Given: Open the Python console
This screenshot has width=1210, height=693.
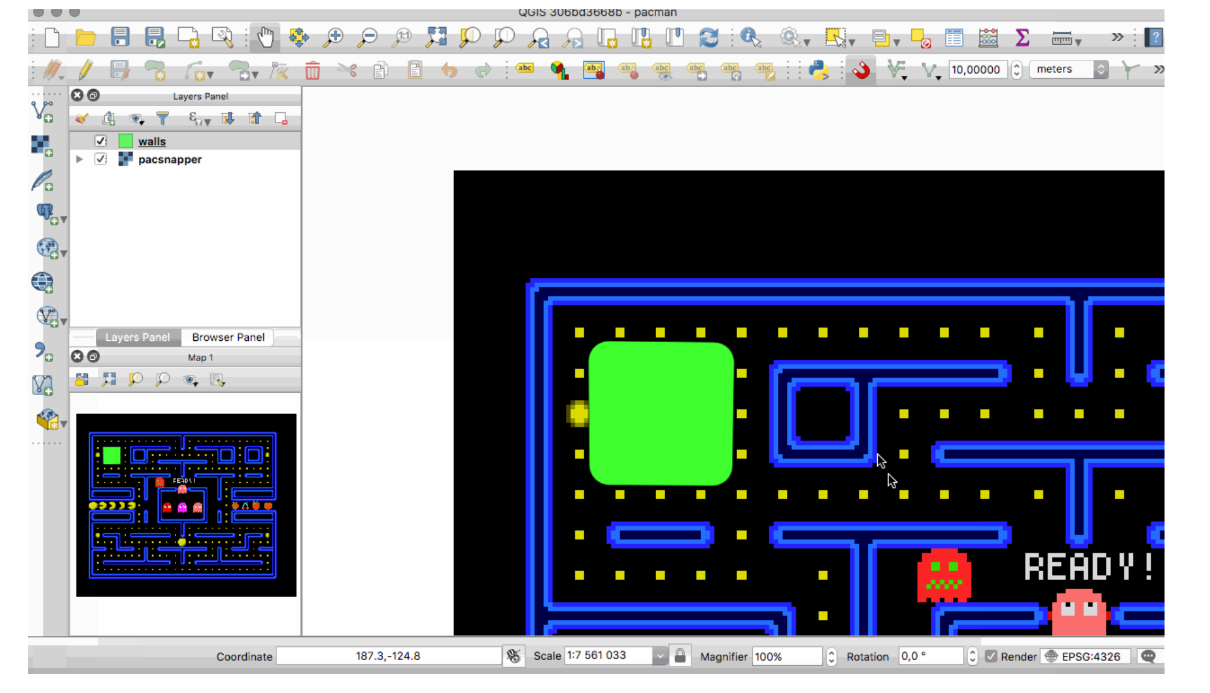Looking at the screenshot, I should (x=818, y=70).
